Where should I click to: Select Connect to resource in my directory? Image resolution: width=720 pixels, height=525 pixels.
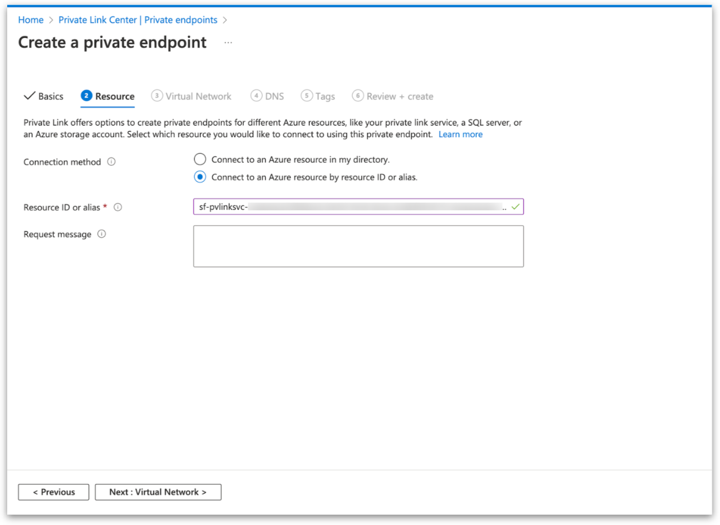[200, 159]
